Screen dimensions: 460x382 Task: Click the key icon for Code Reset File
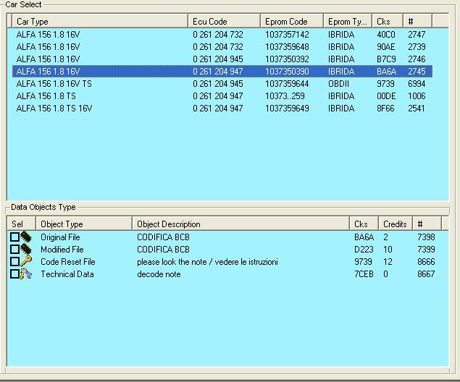coord(27,262)
